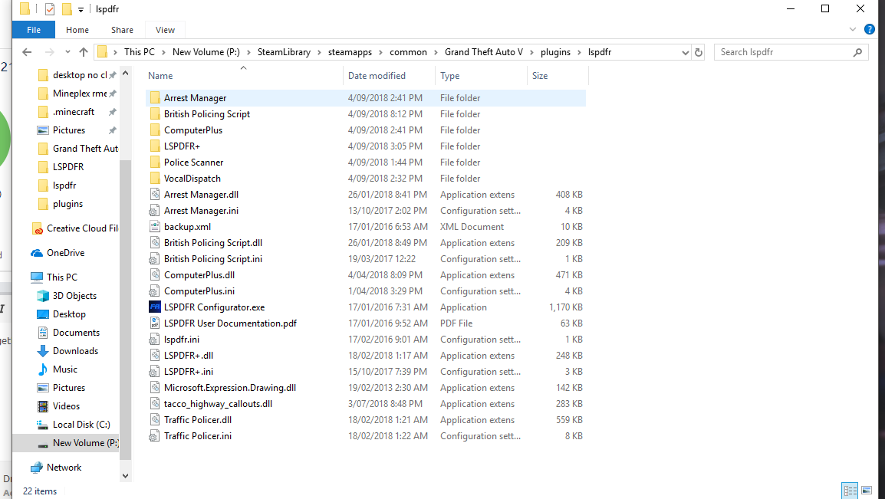885x499 pixels.
Task: Select the Arrest Manager.dll file icon
Action: (155, 195)
